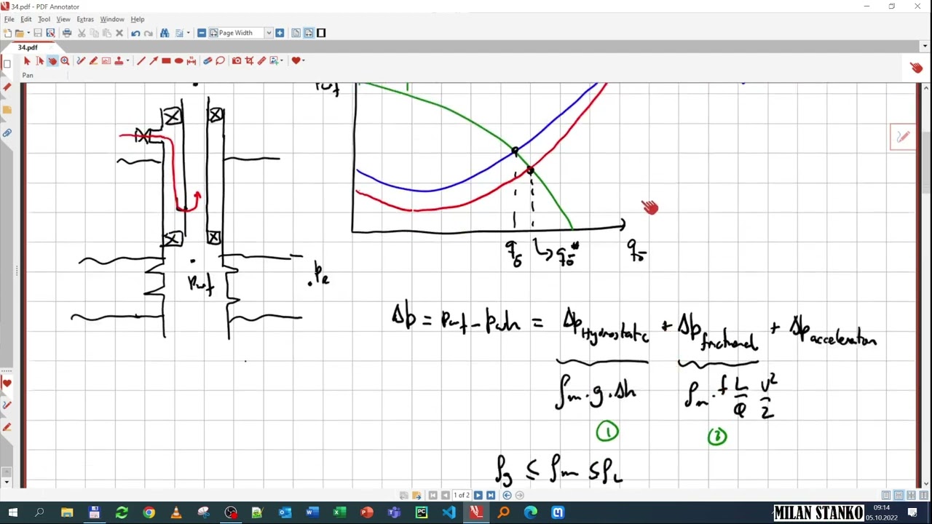The height and width of the screenshot is (524, 932).
Task: Open the paperclip attachments sidebar tab
Action: click(x=7, y=133)
